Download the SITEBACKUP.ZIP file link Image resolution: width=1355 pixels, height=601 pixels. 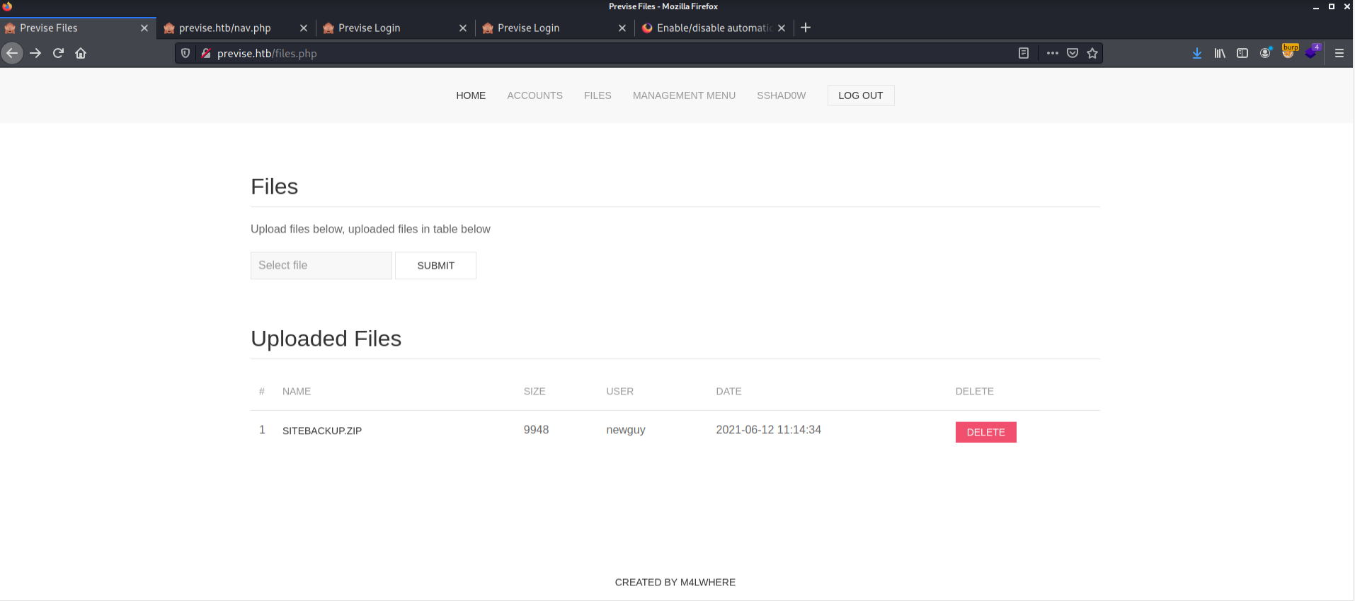[x=322, y=431]
